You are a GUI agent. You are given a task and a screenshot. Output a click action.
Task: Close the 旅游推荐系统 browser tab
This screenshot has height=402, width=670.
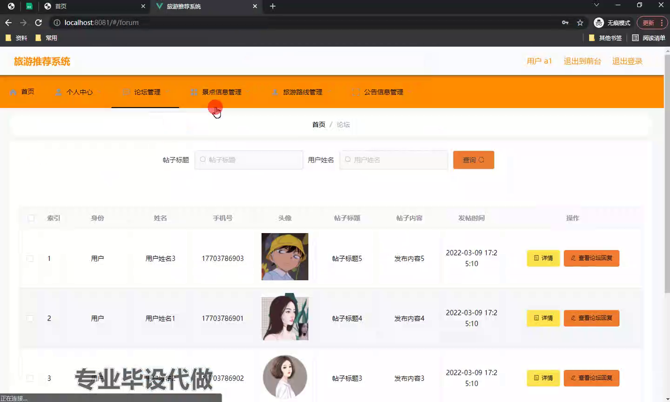pyautogui.click(x=255, y=6)
